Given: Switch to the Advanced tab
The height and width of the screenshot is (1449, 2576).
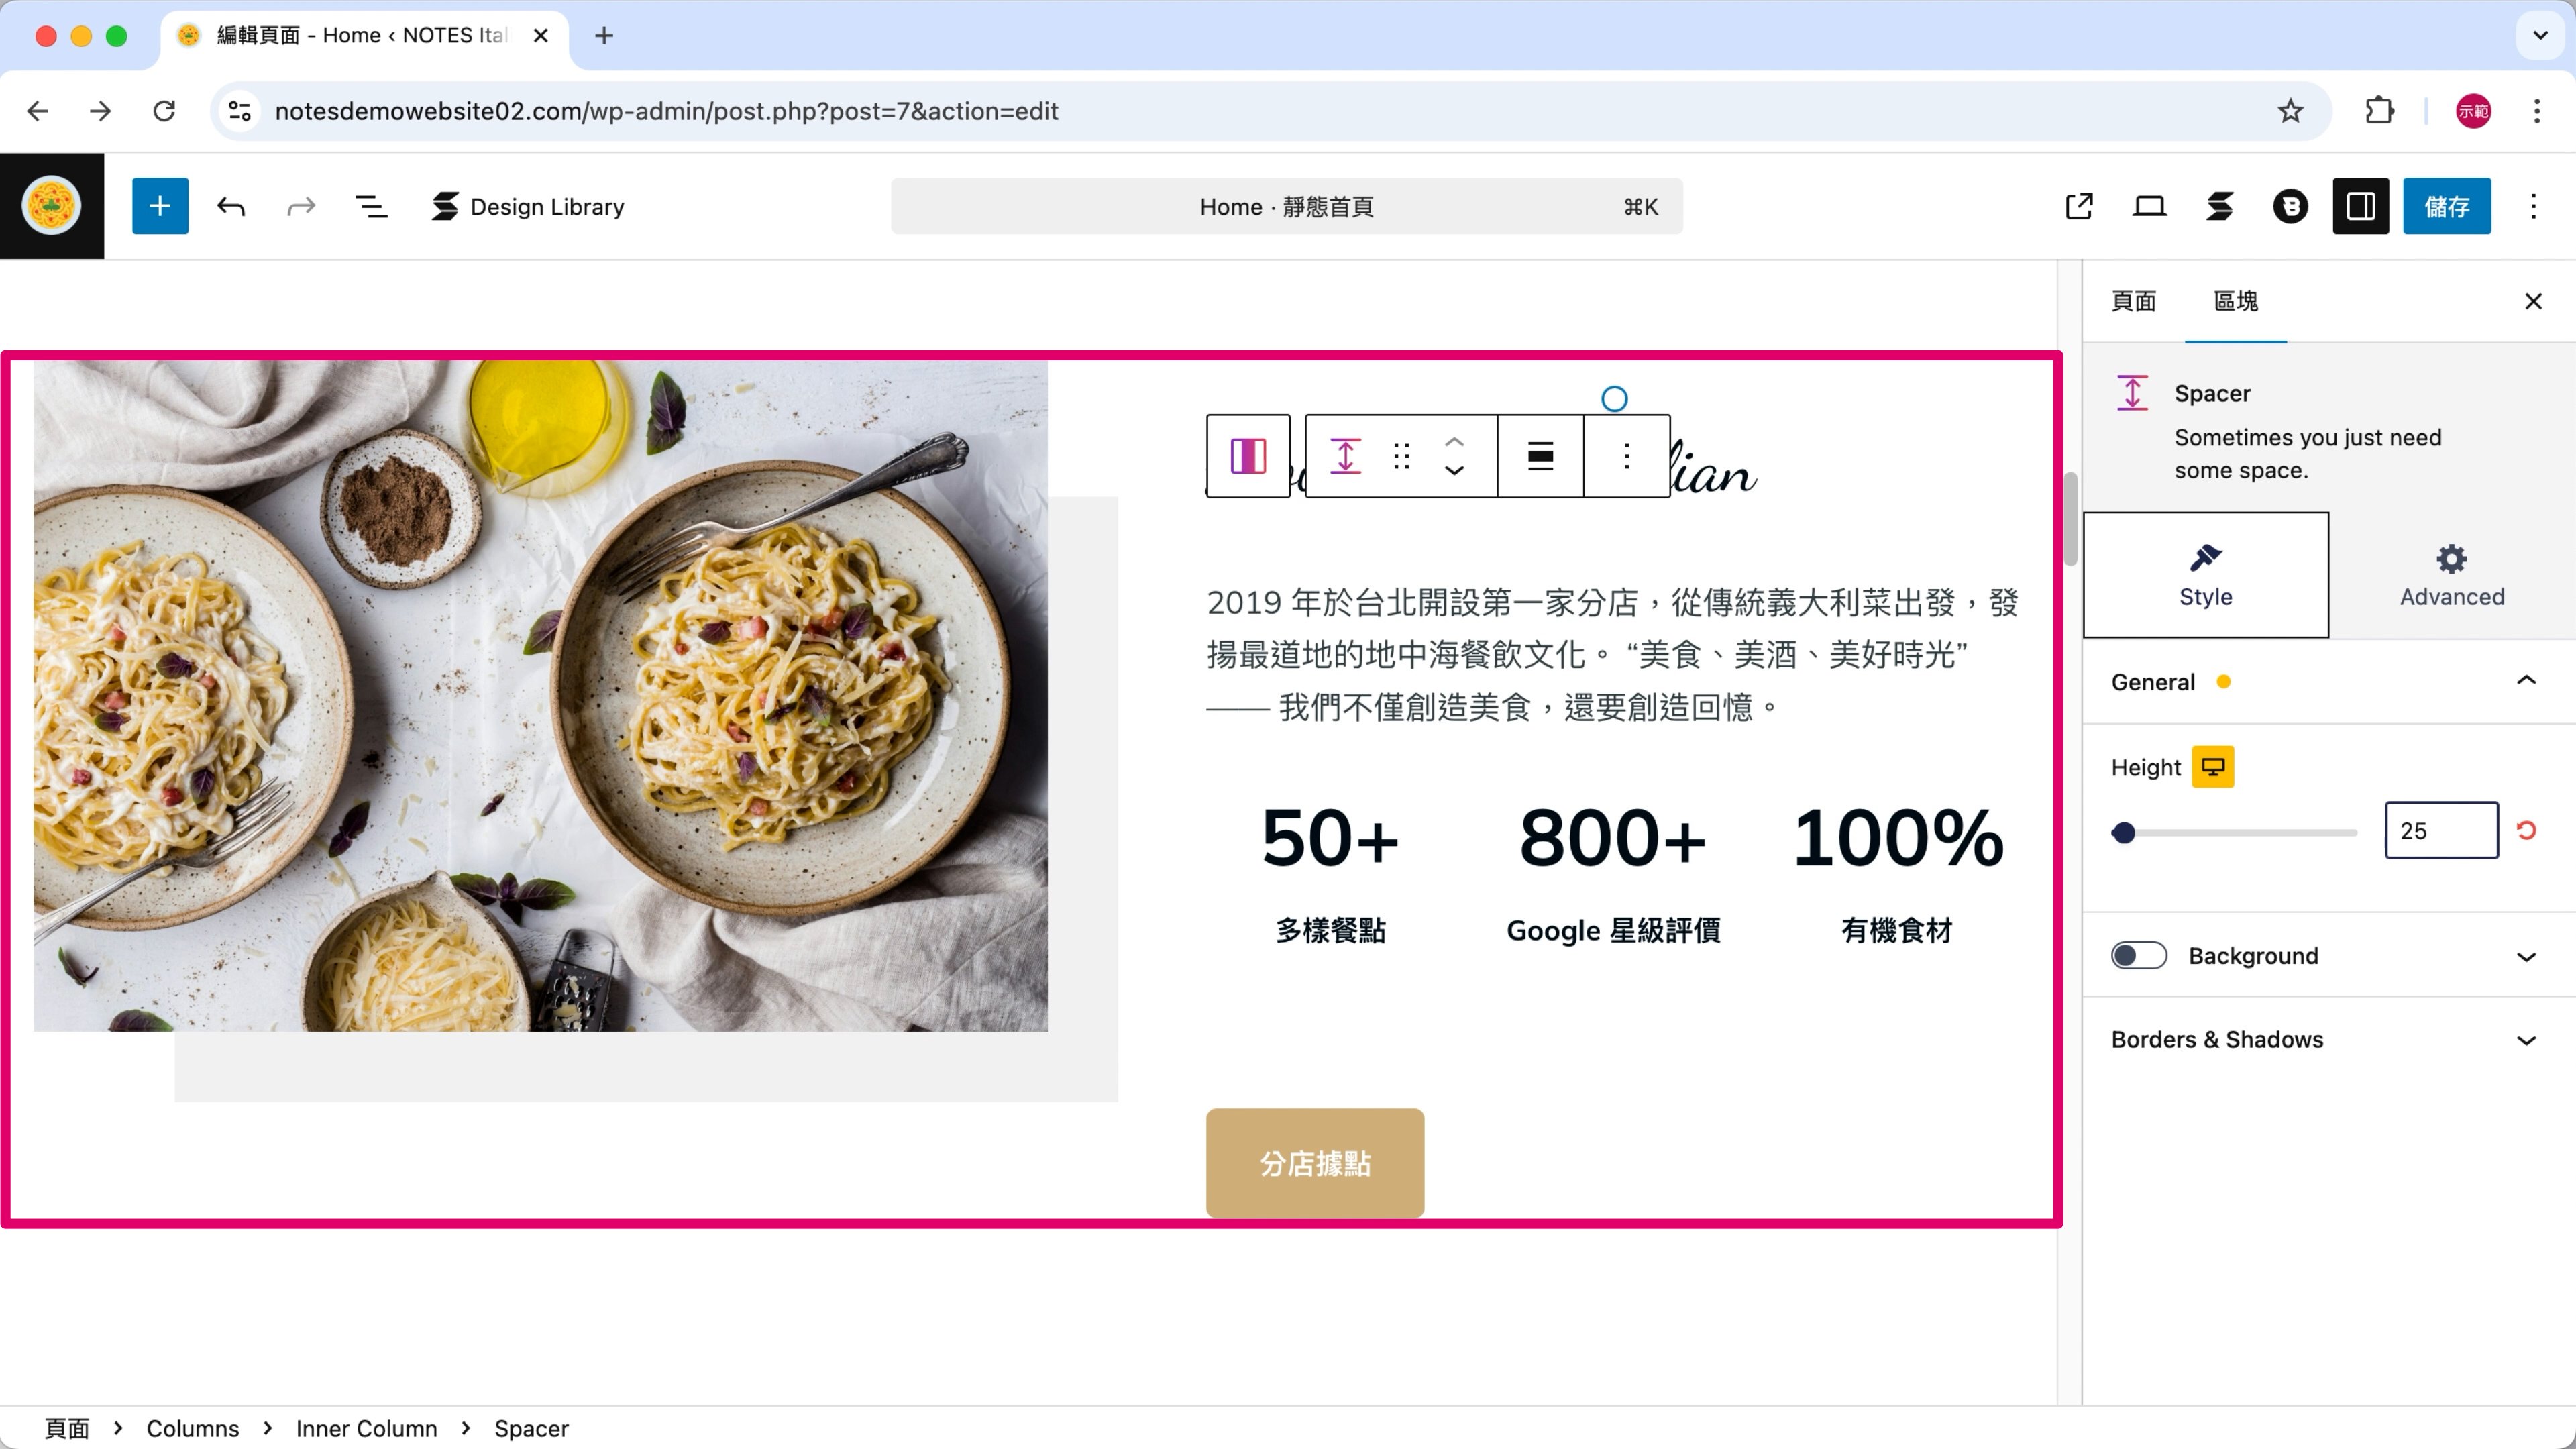Looking at the screenshot, I should 2451,575.
